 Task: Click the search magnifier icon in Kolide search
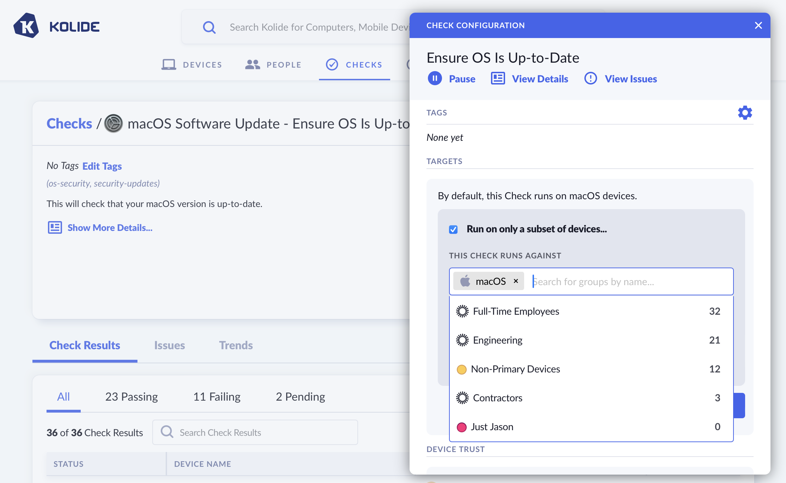pyautogui.click(x=209, y=27)
